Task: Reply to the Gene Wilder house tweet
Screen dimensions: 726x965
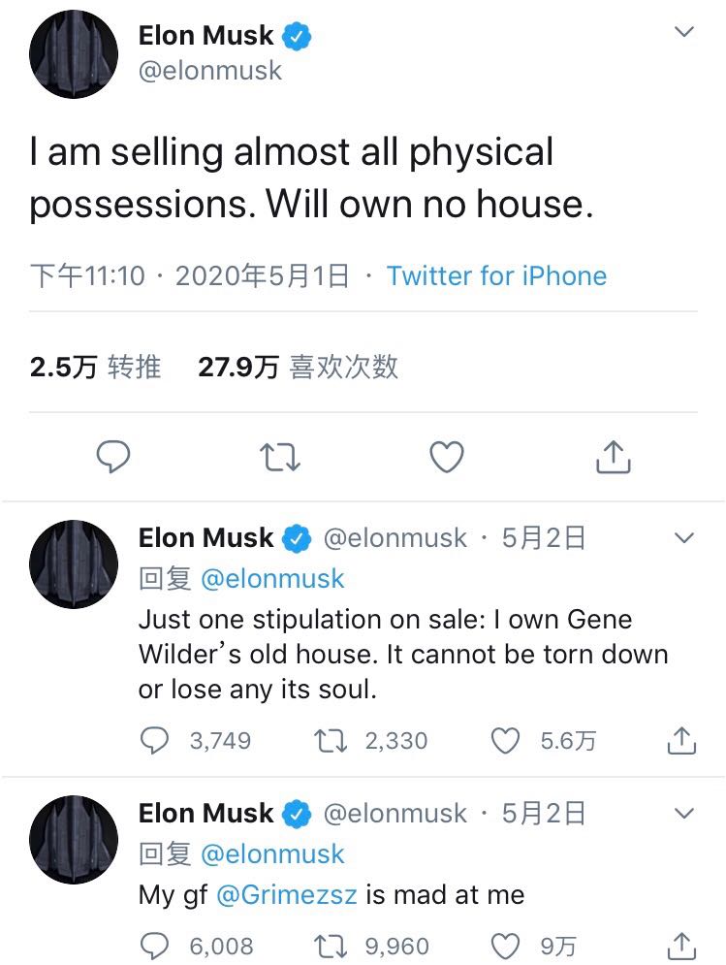Action: coord(155,741)
